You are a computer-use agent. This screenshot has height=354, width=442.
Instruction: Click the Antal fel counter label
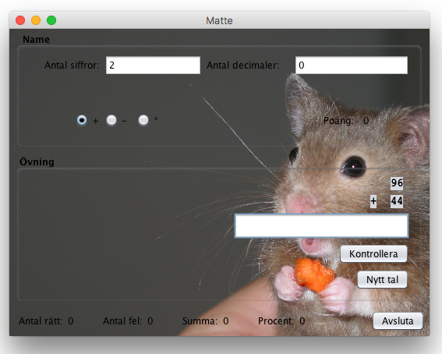pos(122,321)
